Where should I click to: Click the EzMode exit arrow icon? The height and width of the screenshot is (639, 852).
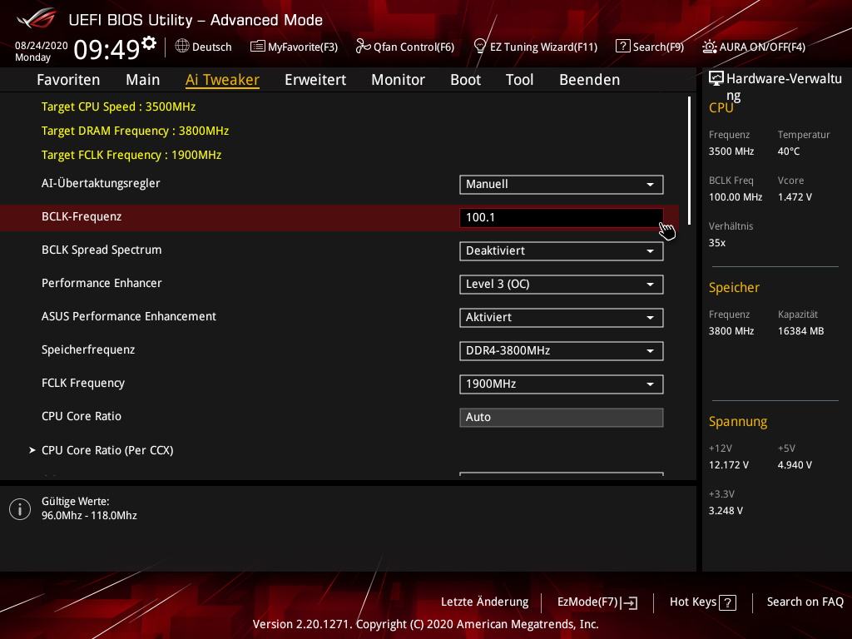tap(630, 602)
